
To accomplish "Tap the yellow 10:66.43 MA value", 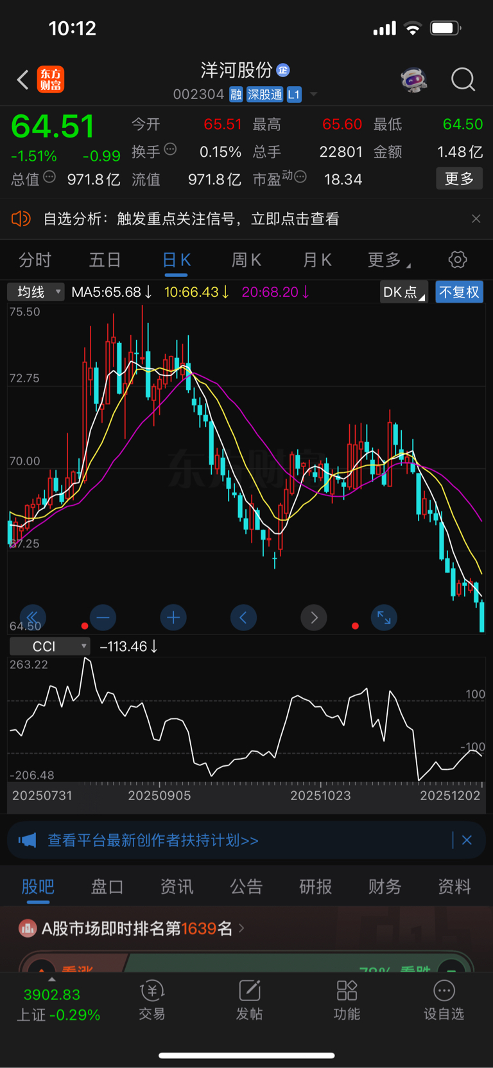I will (x=196, y=292).
